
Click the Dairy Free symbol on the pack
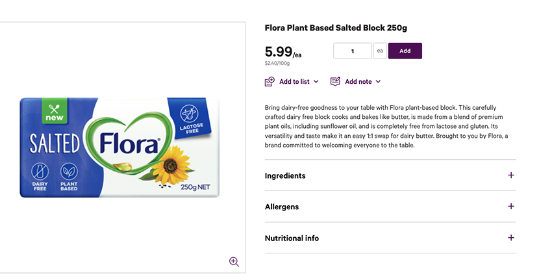tap(40, 175)
